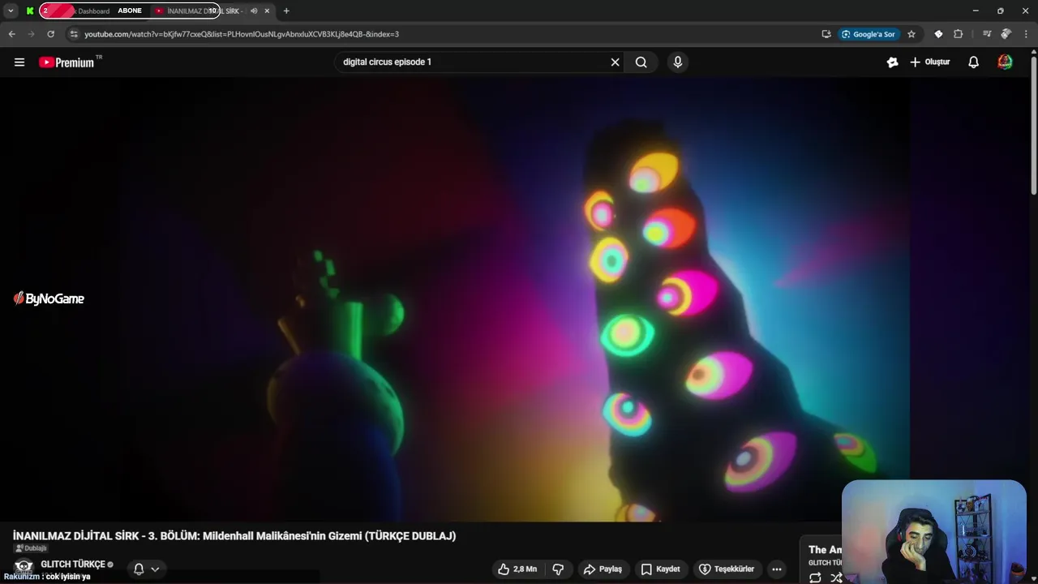Open the YouTube hamburger guide menu
The height and width of the screenshot is (584, 1038).
pos(19,62)
